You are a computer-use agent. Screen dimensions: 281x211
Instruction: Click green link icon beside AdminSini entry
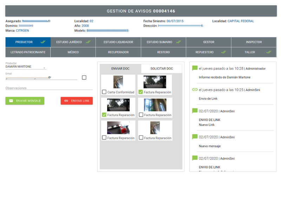(195, 90)
